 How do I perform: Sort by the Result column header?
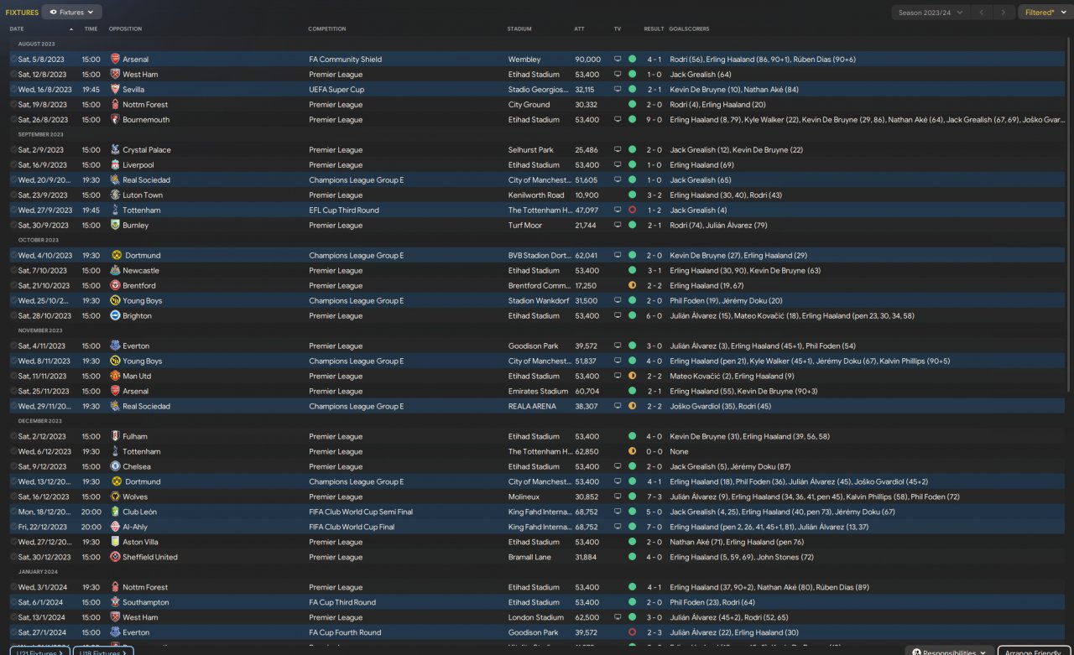point(654,29)
